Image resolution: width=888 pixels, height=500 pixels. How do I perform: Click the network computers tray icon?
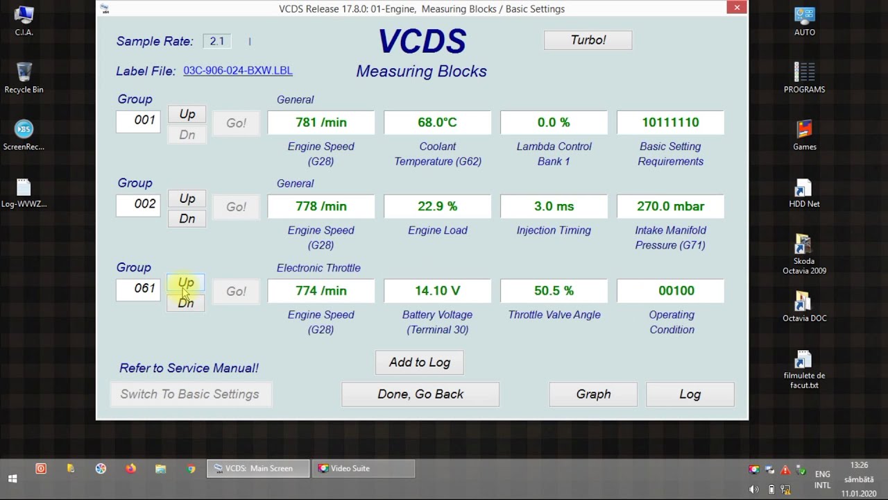coord(770,470)
